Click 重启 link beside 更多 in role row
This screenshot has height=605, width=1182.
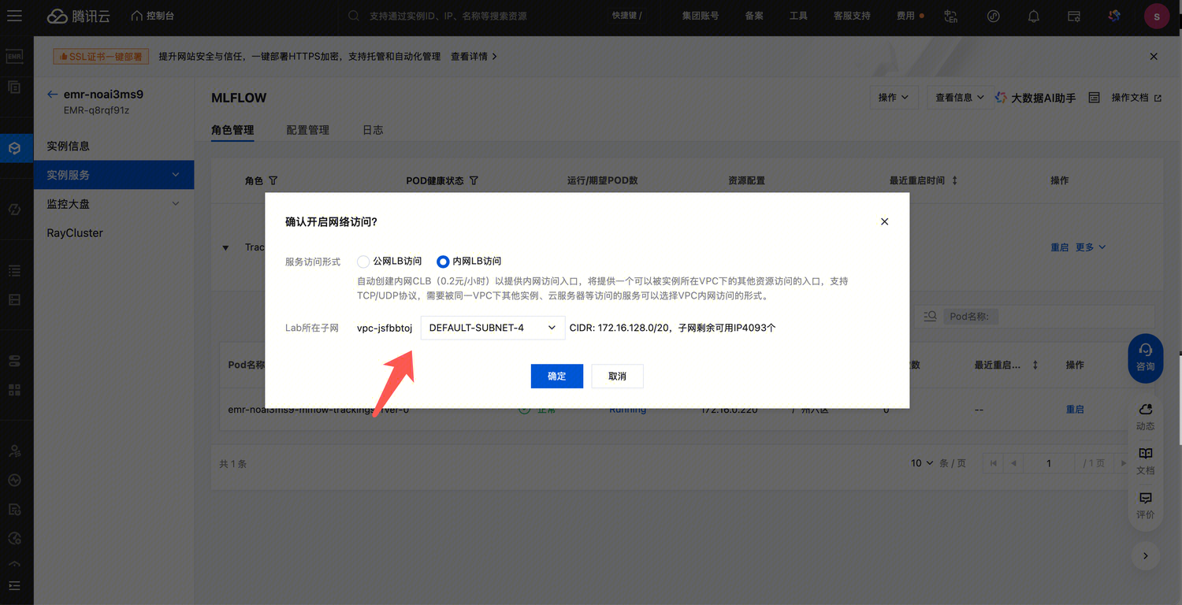click(1059, 247)
